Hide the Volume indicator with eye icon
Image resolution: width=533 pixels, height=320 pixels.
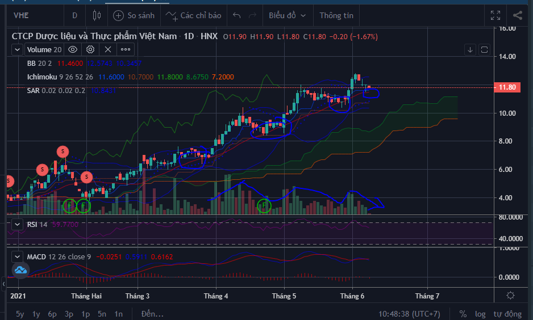coord(73,49)
